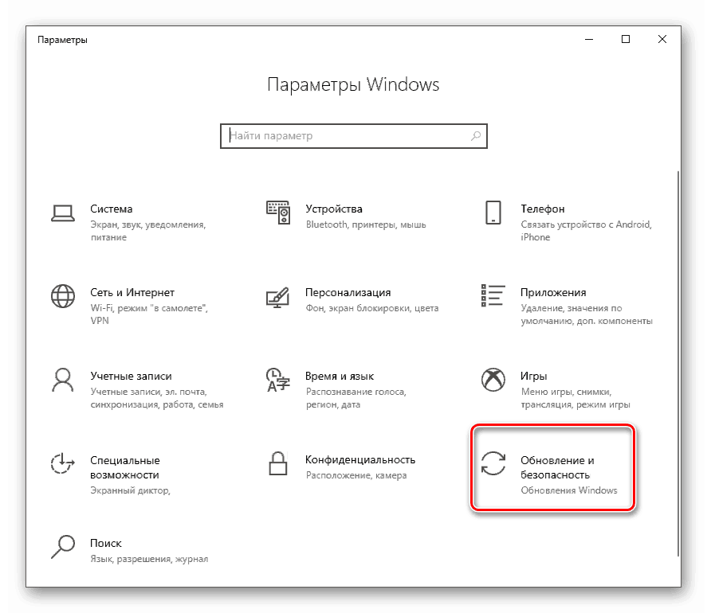
Task: Click the Обновление и безопасность arrows icon
Action: coord(493,463)
